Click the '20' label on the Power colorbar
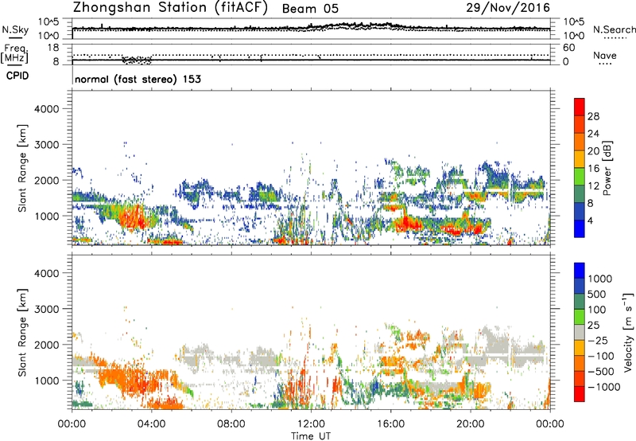The image size is (636, 441). tap(593, 151)
